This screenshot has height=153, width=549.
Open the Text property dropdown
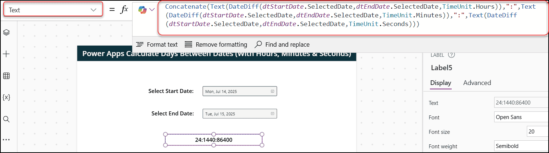(x=53, y=10)
